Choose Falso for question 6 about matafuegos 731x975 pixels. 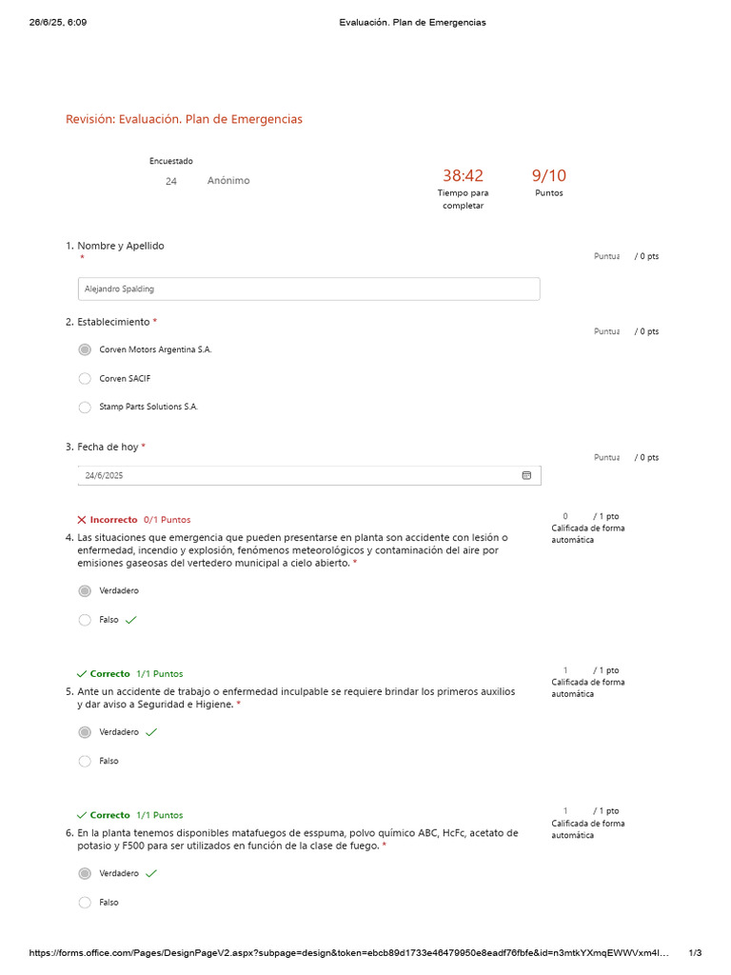[85, 902]
